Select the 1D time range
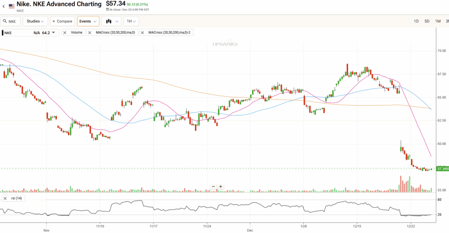This screenshot has width=449, height=233. tap(416, 21)
